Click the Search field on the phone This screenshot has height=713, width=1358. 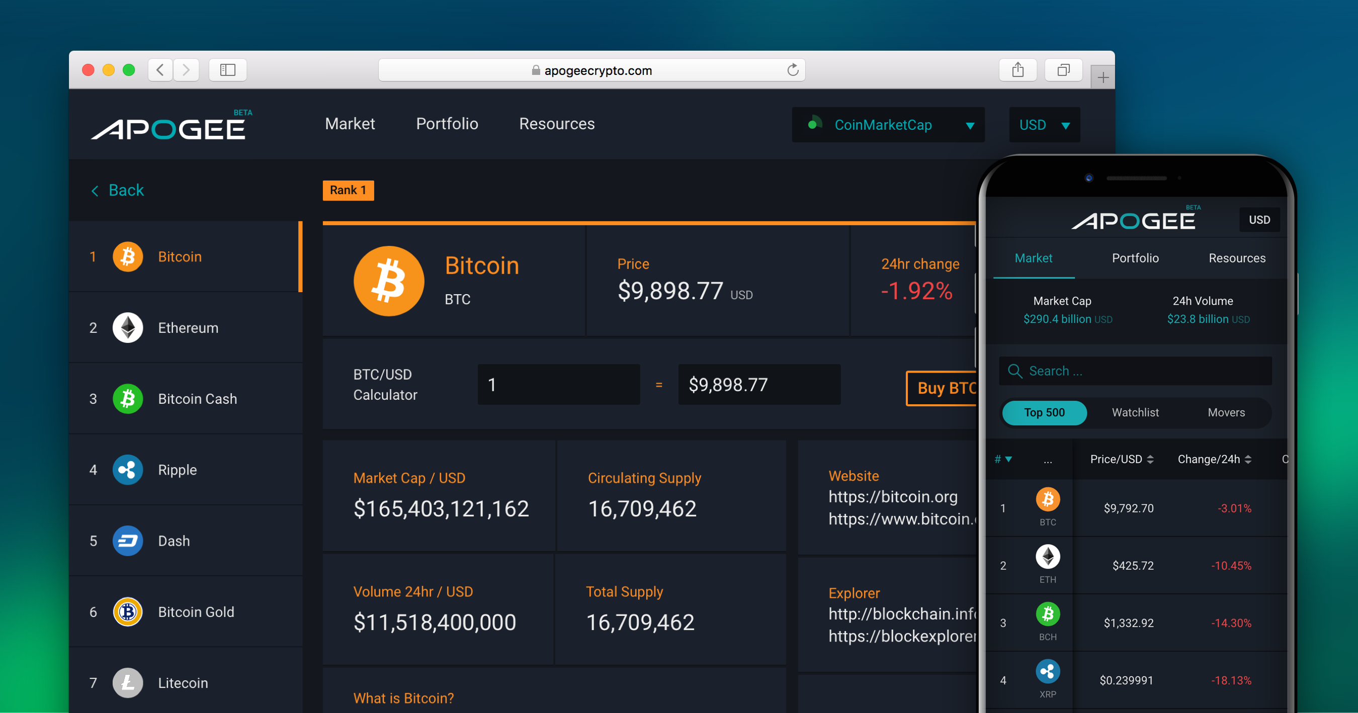[1135, 371]
